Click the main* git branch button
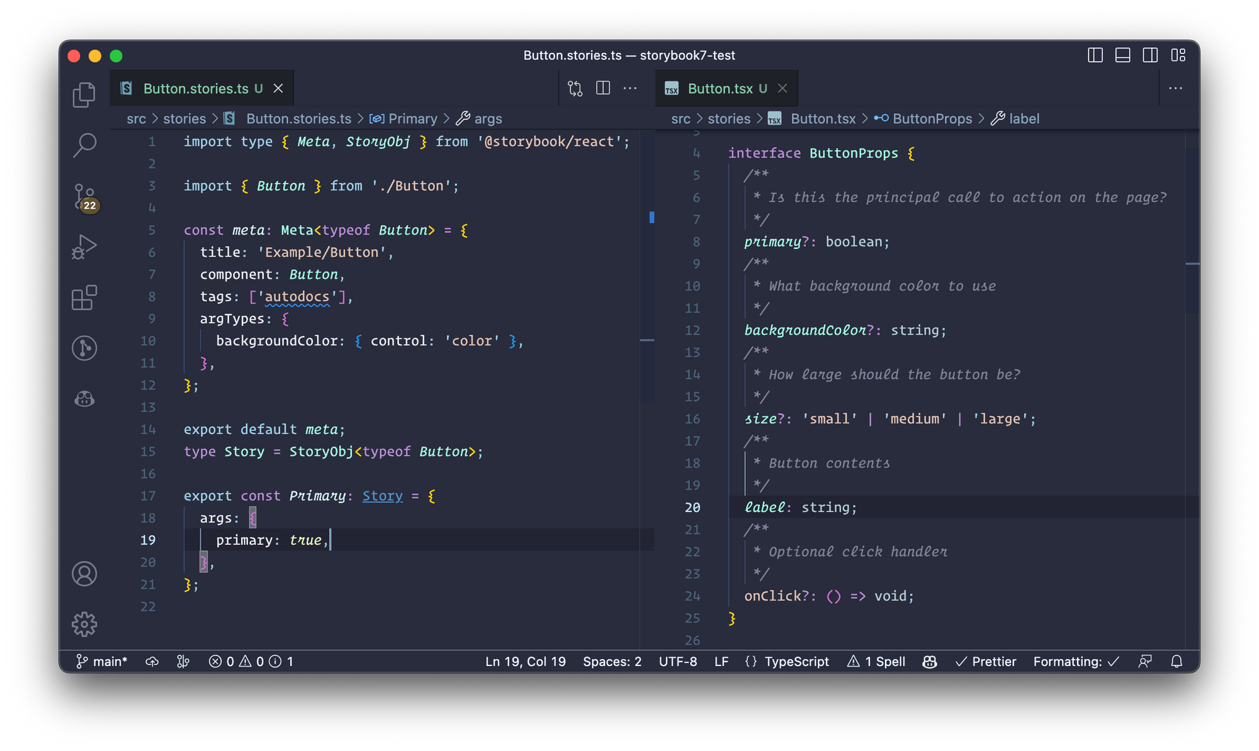Image resolution: width=1259 pixels, height=751 pixels. (102, 662)
